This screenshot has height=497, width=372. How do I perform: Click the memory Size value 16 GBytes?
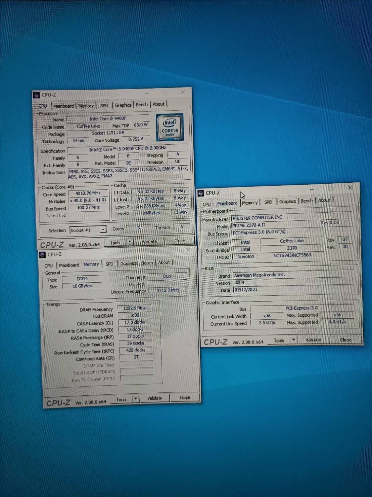coord(82,286)
